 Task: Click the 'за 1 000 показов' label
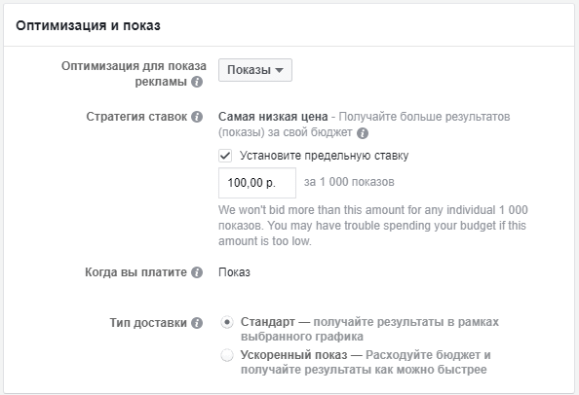click(349, 182)
